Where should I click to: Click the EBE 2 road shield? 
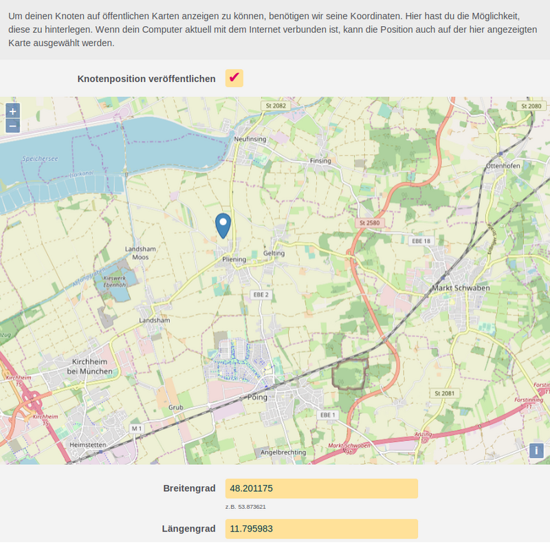coord(260,294)
